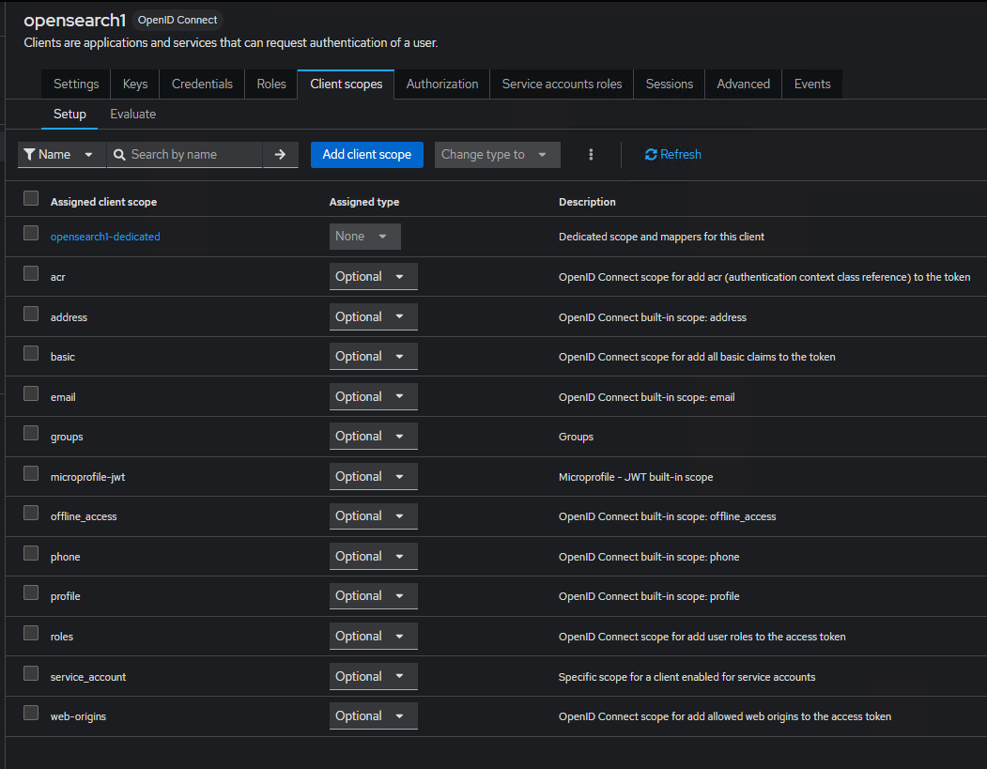Check the phone scope checkbox
Image resolution: width=987 pixels, height=769 pixels.
click(31, 552)
